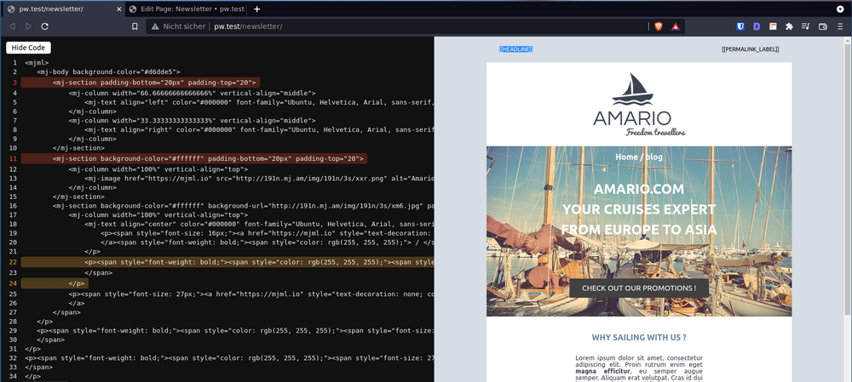Open the Extensions puzzle piece menu
Image resolution: width=852 pixels, height=382 pixels.
click(789, 26)
